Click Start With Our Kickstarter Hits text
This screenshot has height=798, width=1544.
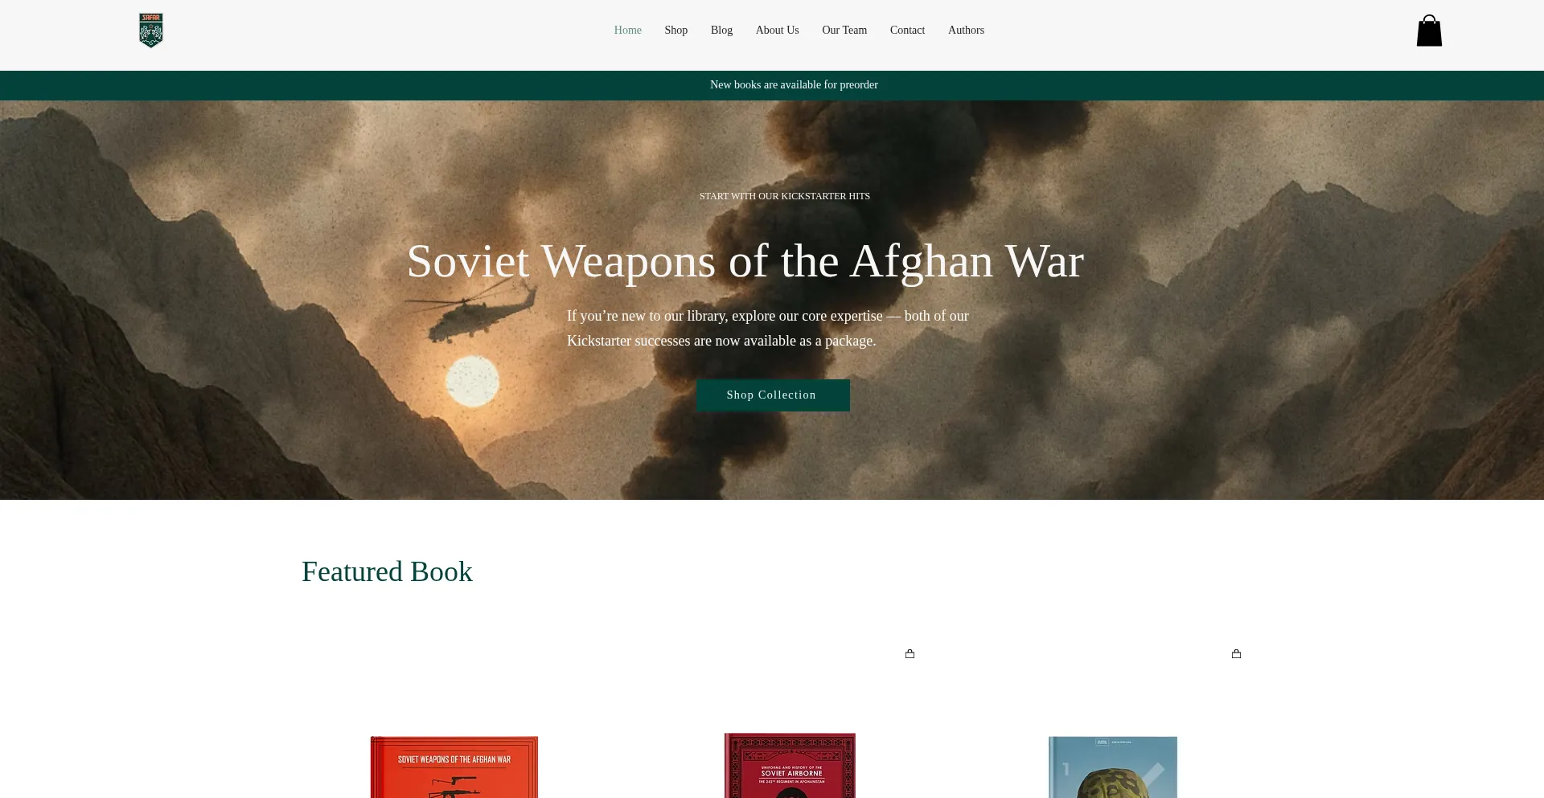click(x=785, y=196)
